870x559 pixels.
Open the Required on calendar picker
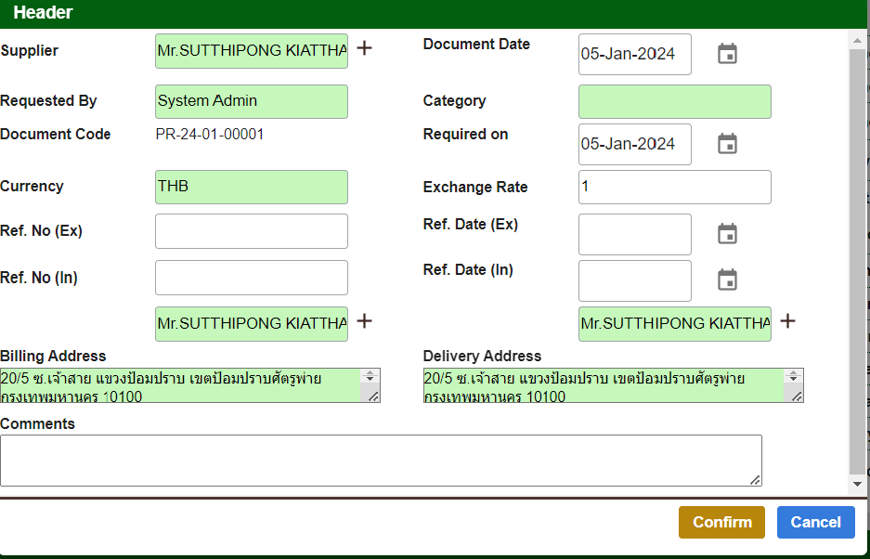pos(727,144)
